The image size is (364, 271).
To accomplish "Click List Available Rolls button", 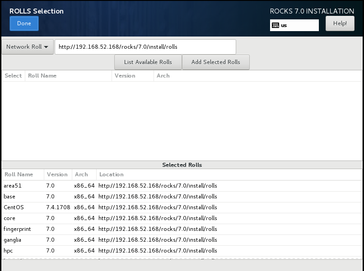I will 148,62.
